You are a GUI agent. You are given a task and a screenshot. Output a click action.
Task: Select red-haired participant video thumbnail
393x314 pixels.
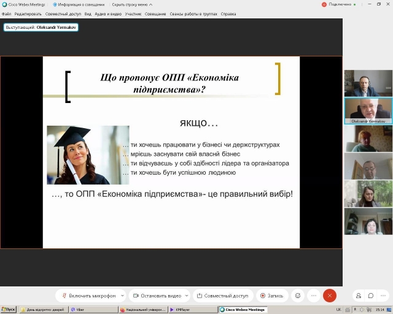[x=368, y=139]
